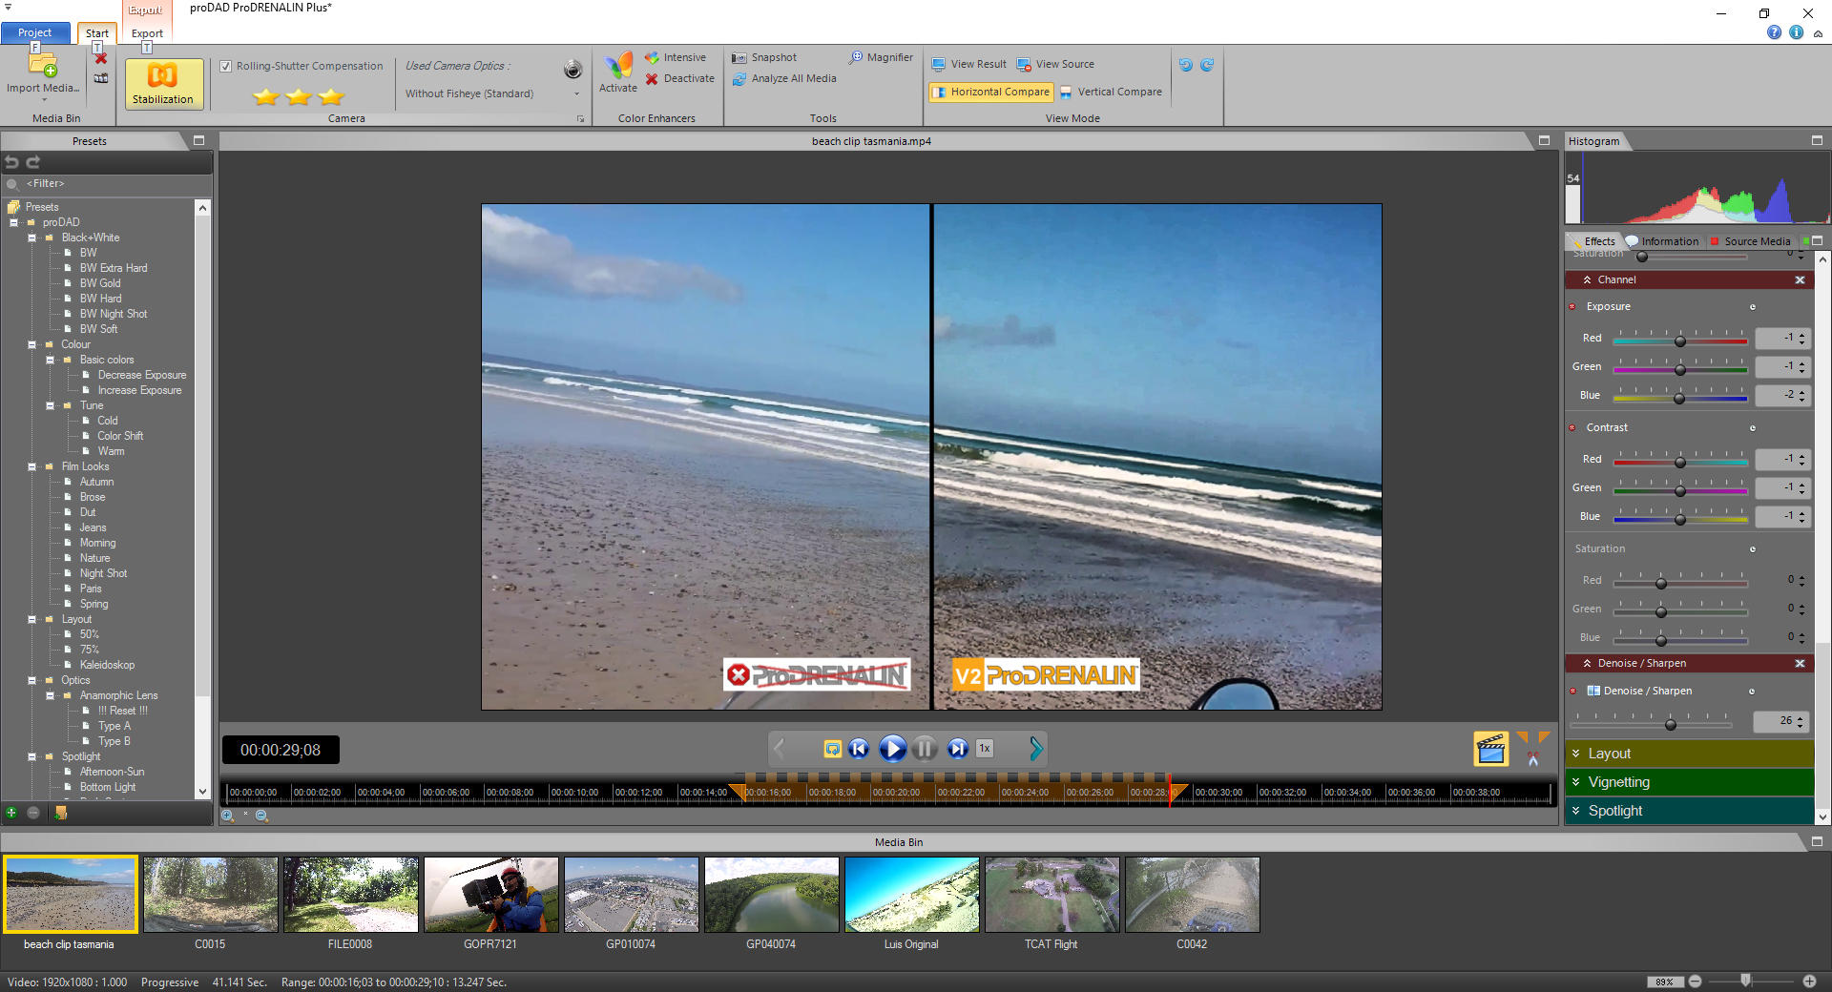
Task: Close the Channel effect with X
Action: click(1800, 279)
